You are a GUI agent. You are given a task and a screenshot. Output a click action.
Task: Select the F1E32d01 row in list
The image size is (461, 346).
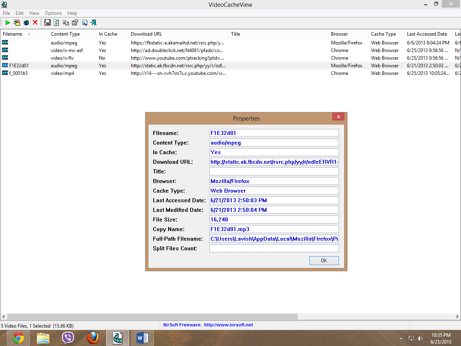click(x=230, y=65)
